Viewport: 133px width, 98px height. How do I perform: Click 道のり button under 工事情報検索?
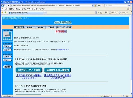7,46
